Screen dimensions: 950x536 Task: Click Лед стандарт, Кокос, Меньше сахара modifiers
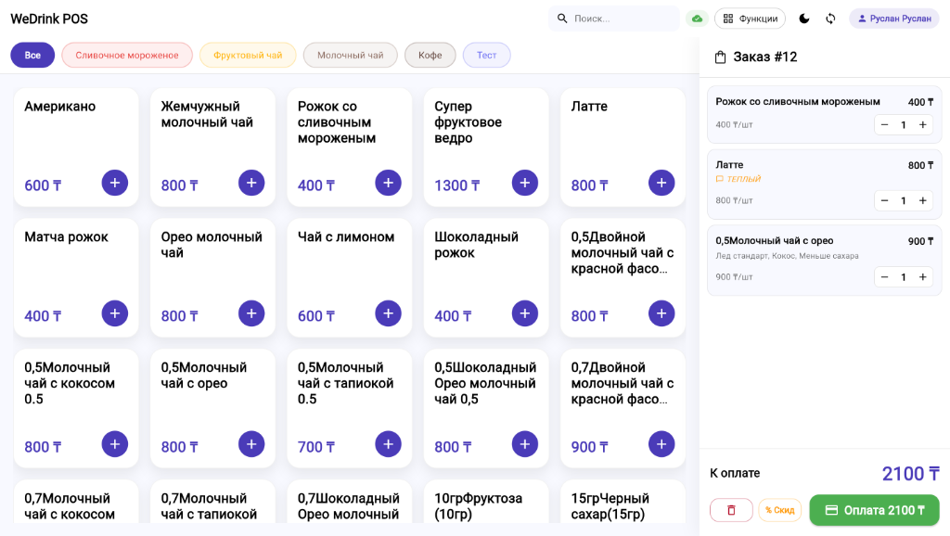787,256
